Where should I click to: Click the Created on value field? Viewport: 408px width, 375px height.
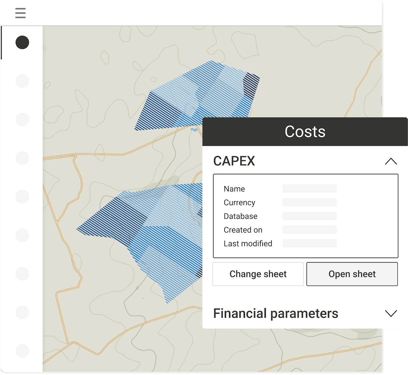point(309,230)
